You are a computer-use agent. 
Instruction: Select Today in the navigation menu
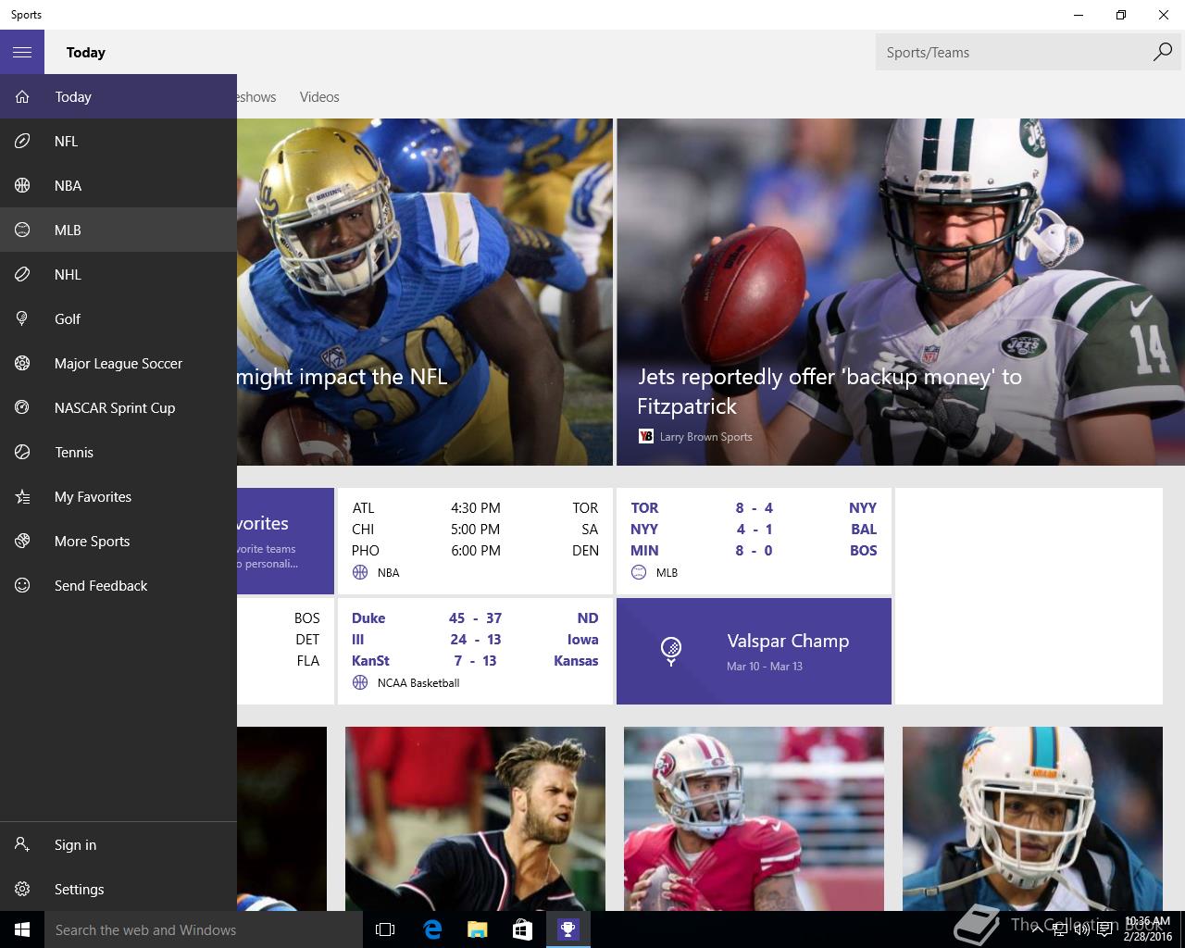118,96
